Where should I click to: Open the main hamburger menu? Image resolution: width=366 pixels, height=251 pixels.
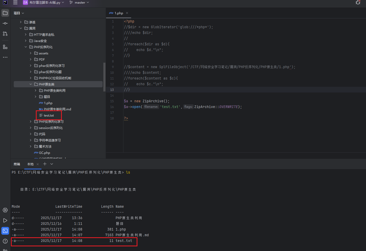(x=15, y=3)
